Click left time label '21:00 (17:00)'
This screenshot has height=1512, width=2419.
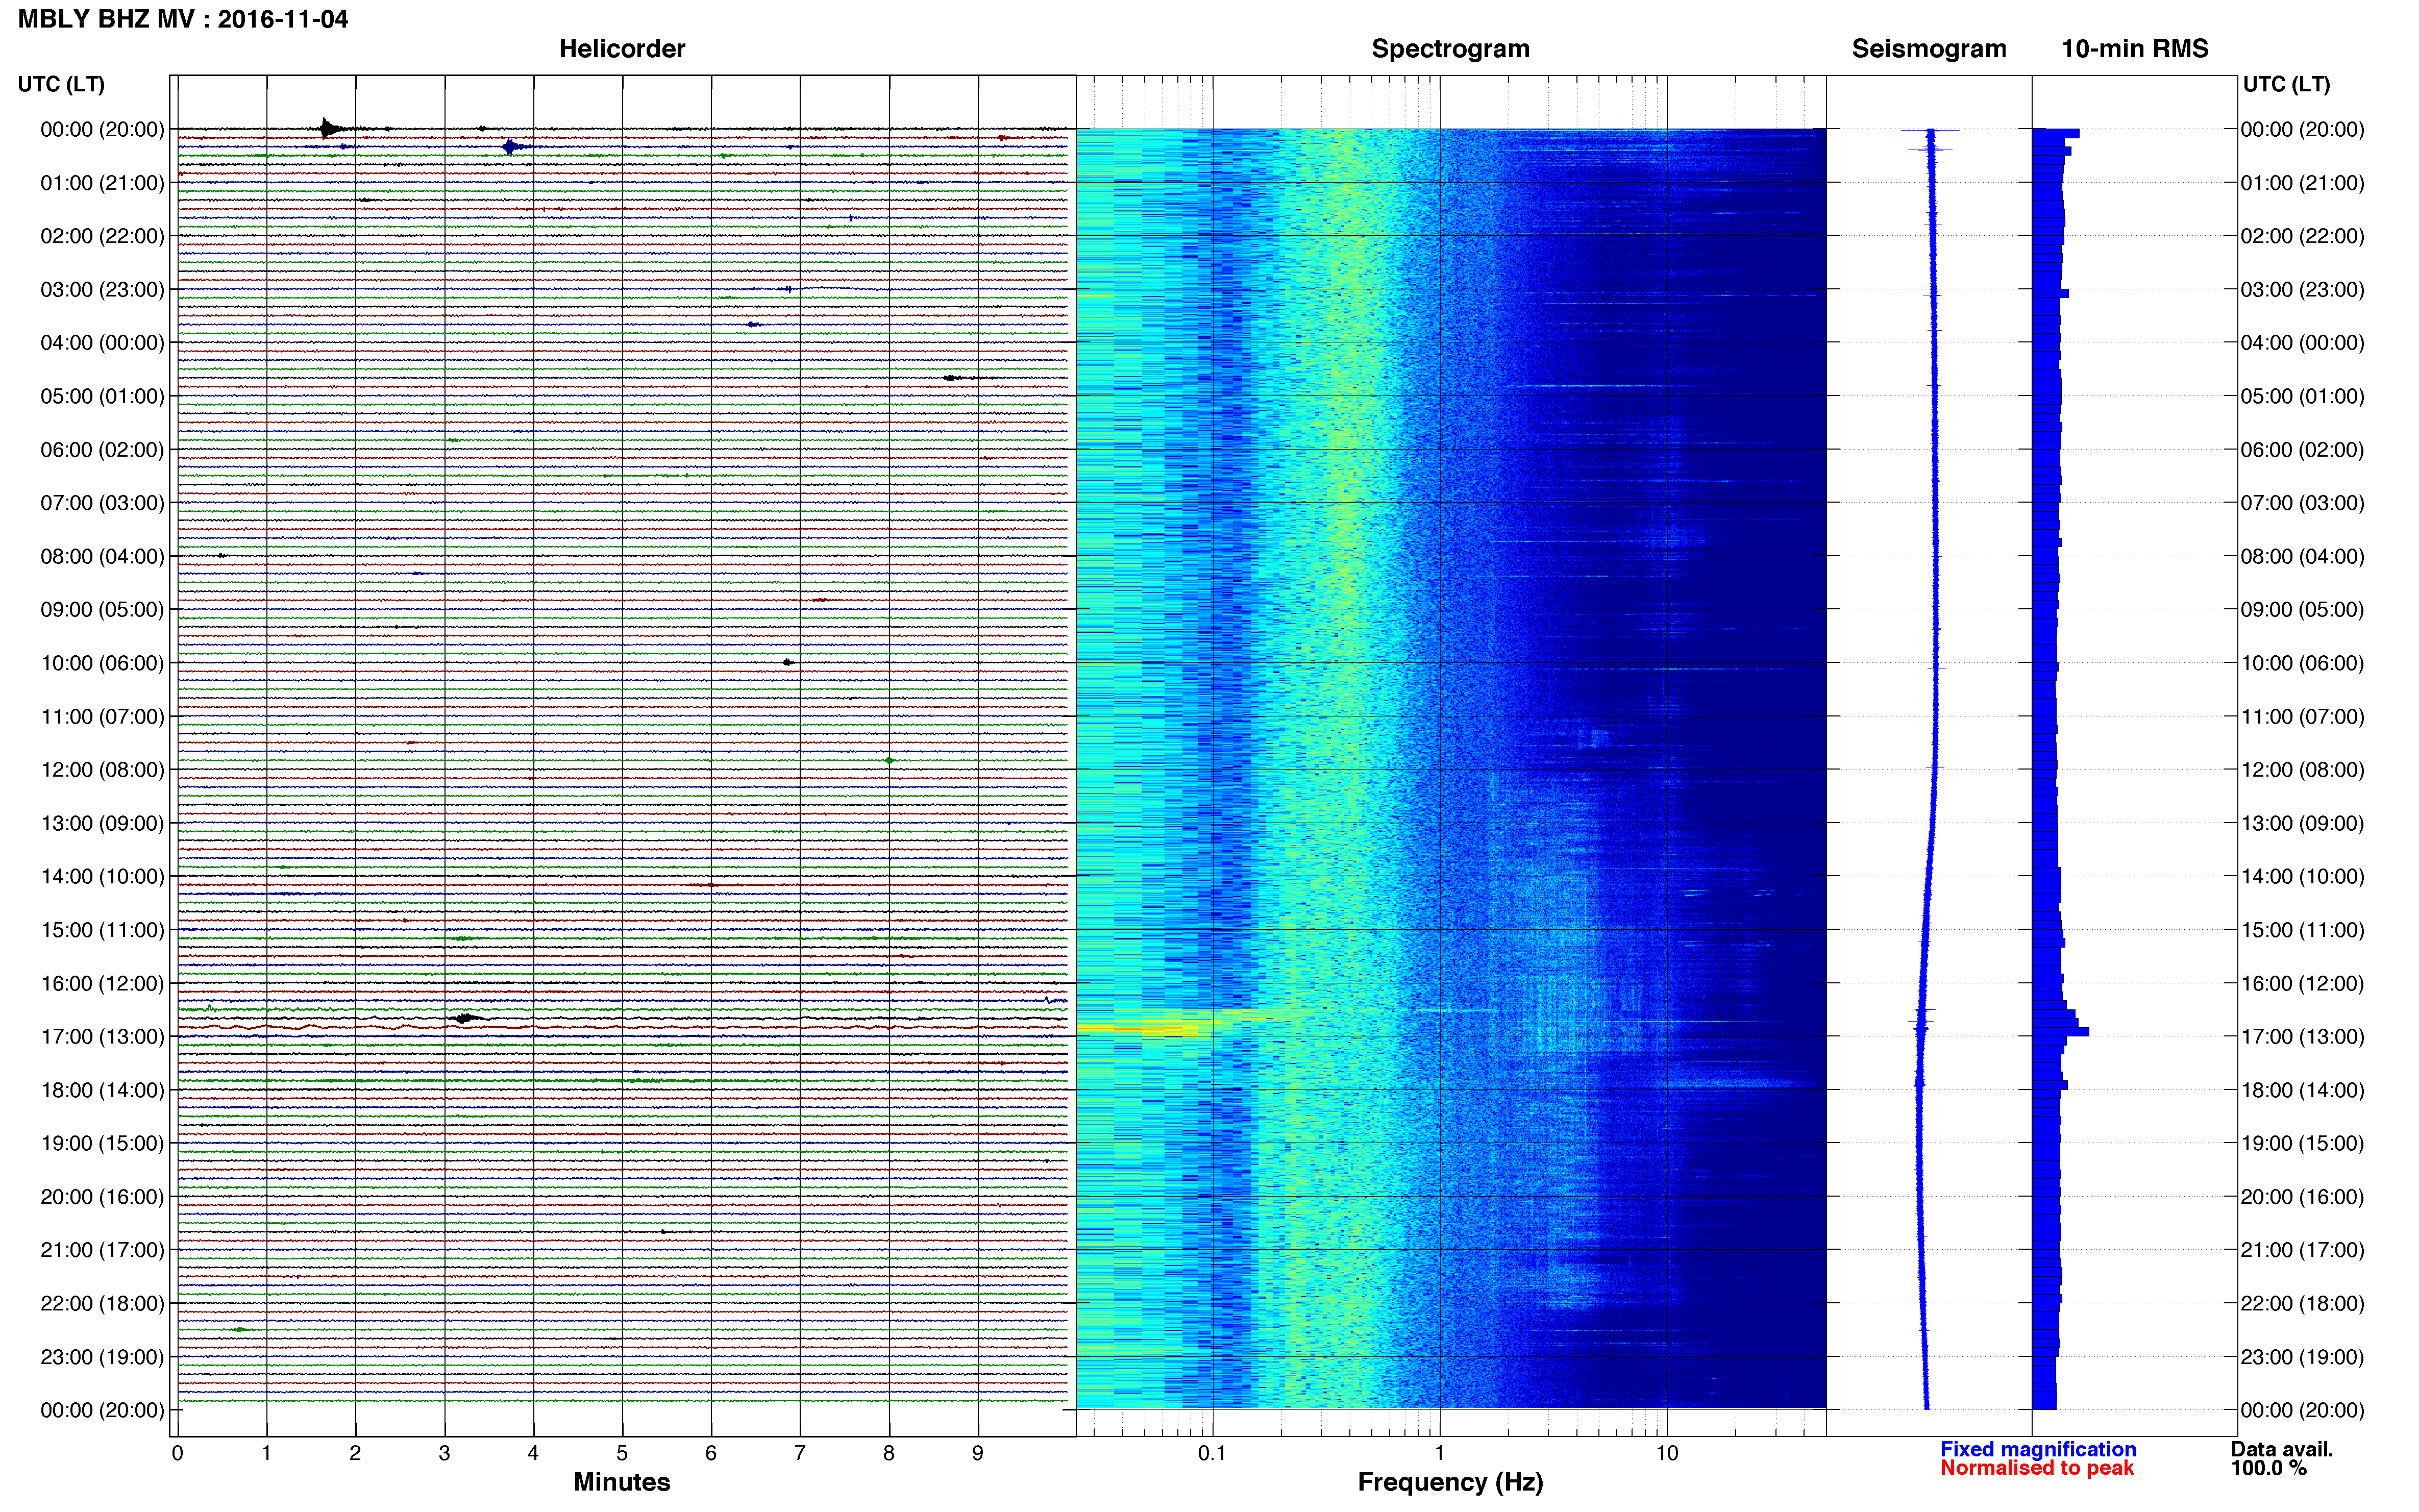pyautogui.click(x=102, y=1250)
